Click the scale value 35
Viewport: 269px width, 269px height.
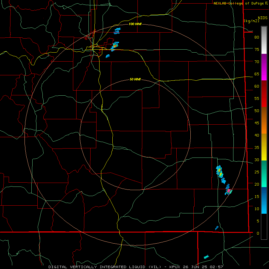pos(257,148)
